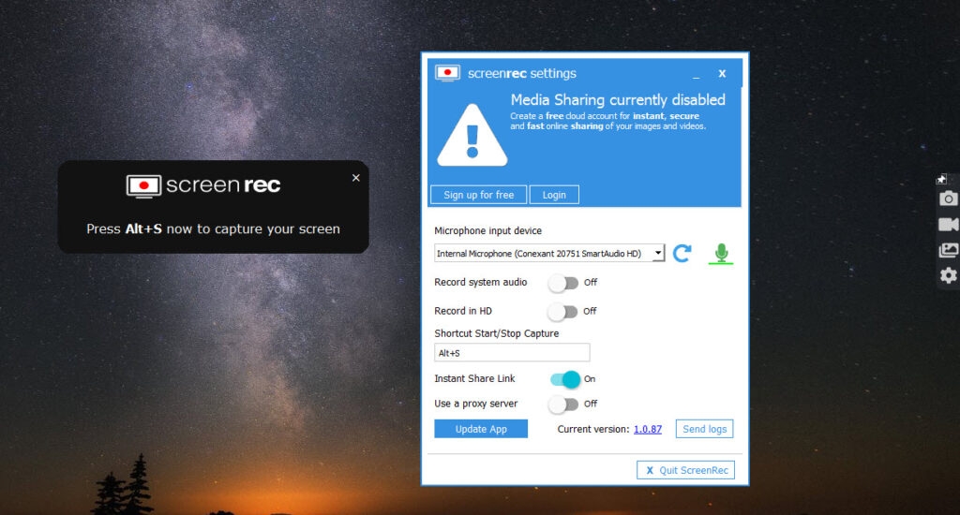
Task: Click 'Shortcut Start/Stop Capture' label
Action: [497, 333]
